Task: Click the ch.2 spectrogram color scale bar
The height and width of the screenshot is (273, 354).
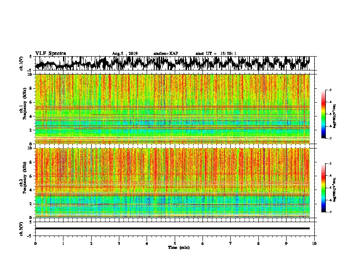Action: tap(323, 188)
